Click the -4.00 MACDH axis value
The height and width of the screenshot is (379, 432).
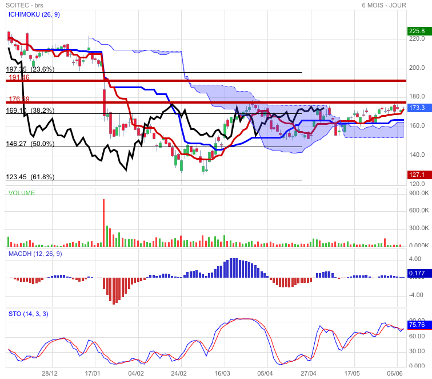coord(416,295)
